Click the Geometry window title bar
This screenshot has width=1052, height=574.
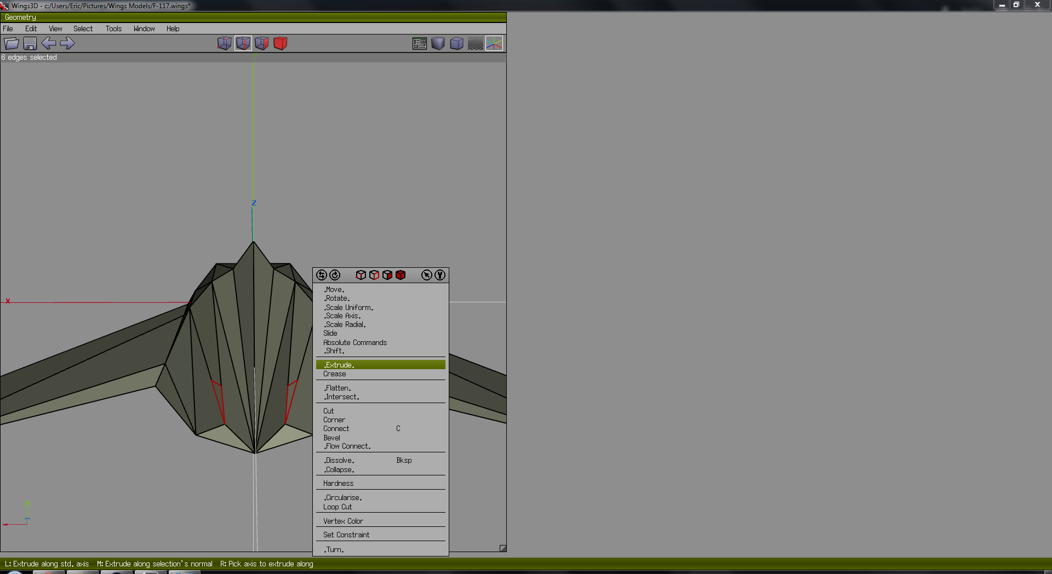[253, 18]
